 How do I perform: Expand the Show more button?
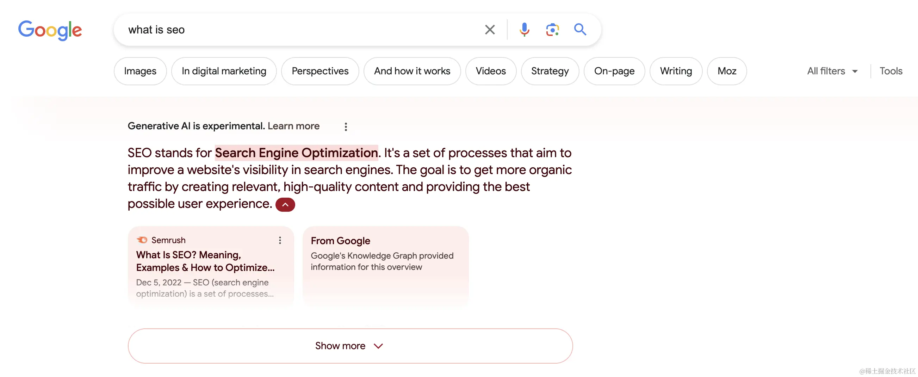coord(350,346)
